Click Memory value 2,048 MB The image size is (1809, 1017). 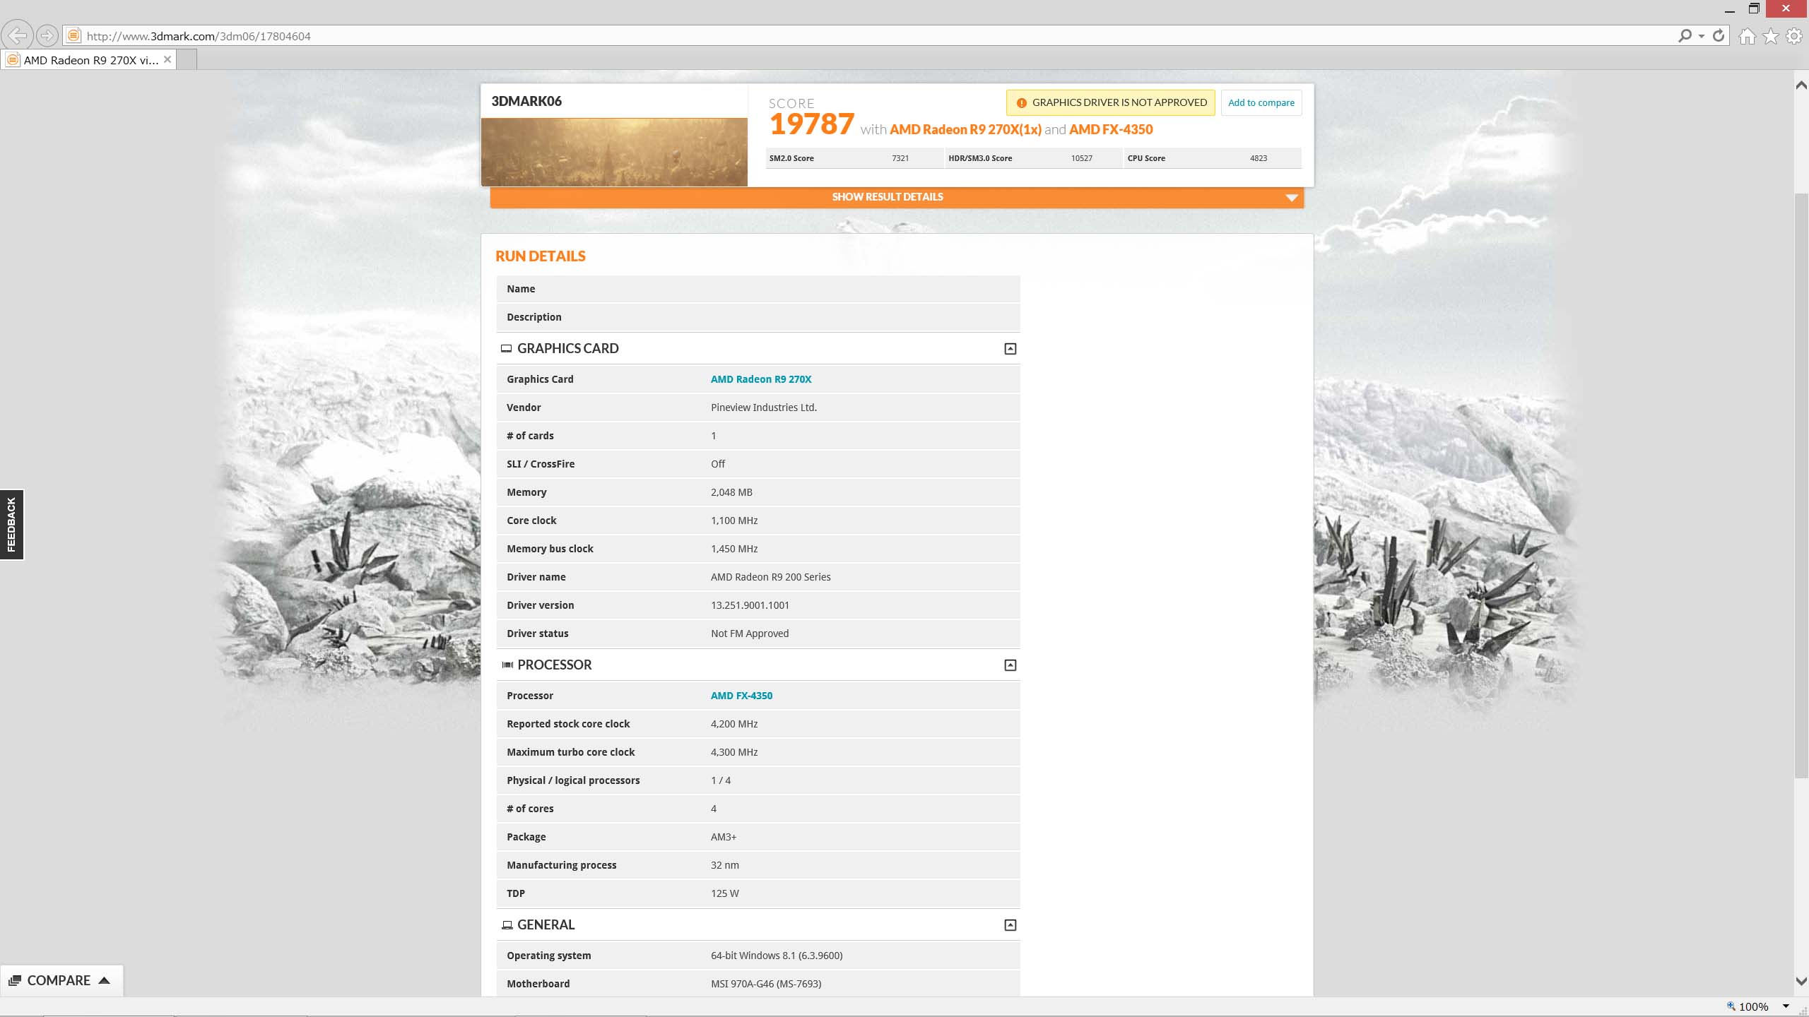[731, 492]
